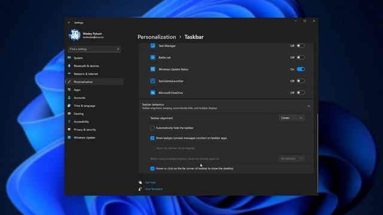Click the Privacy & security shield icon
The width and height of the screenshot is (383, 215).
point(69,130)
